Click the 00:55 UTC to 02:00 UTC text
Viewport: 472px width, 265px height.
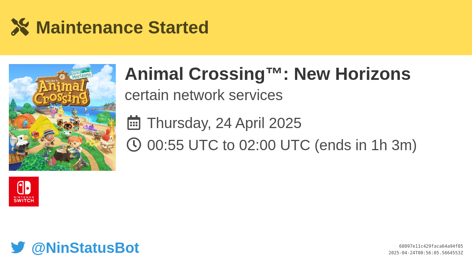tap(229, 145)
